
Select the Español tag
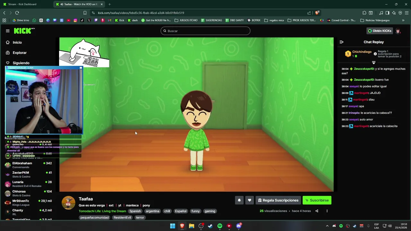point(180,211)
